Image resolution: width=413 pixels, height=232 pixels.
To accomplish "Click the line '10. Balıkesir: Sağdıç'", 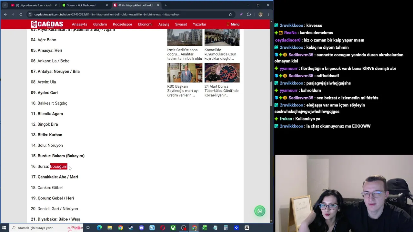I will pos(49,103).
